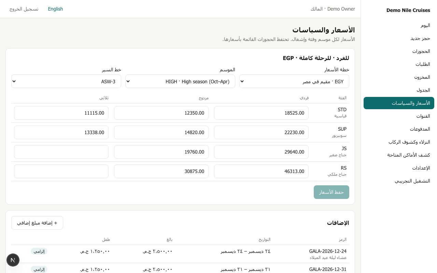Select التشغيل التجريبي sidebar item
Viewport: 437px width, 273px height.
(x=399, y=181)
